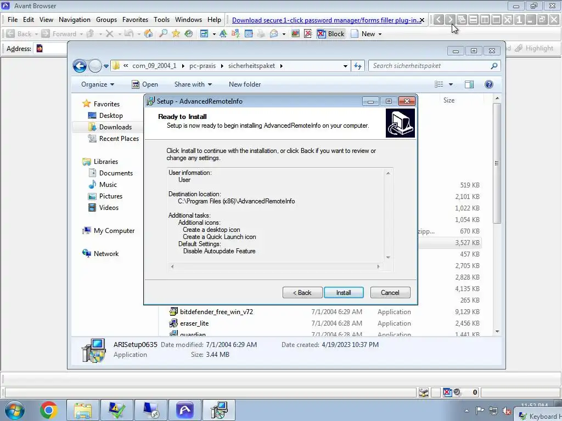Select Recent Places in the sidebar

coord(119,139)
